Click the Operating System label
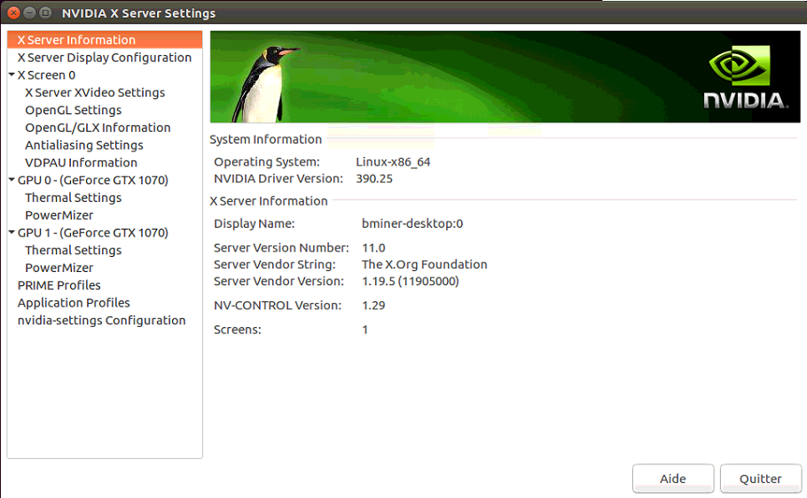Image resolution: width=807 pixels, height=498 pixels. [x=267, y=161]
